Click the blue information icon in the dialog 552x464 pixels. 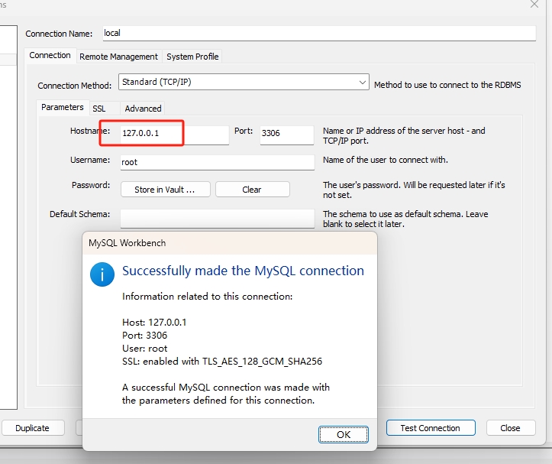coord(102,274)
